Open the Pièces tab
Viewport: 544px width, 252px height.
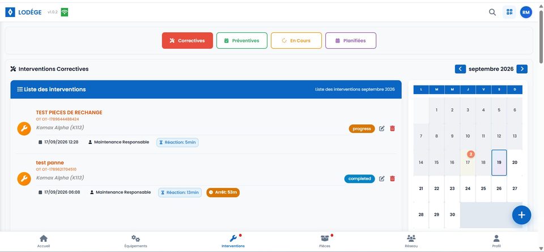coord(325,241)
